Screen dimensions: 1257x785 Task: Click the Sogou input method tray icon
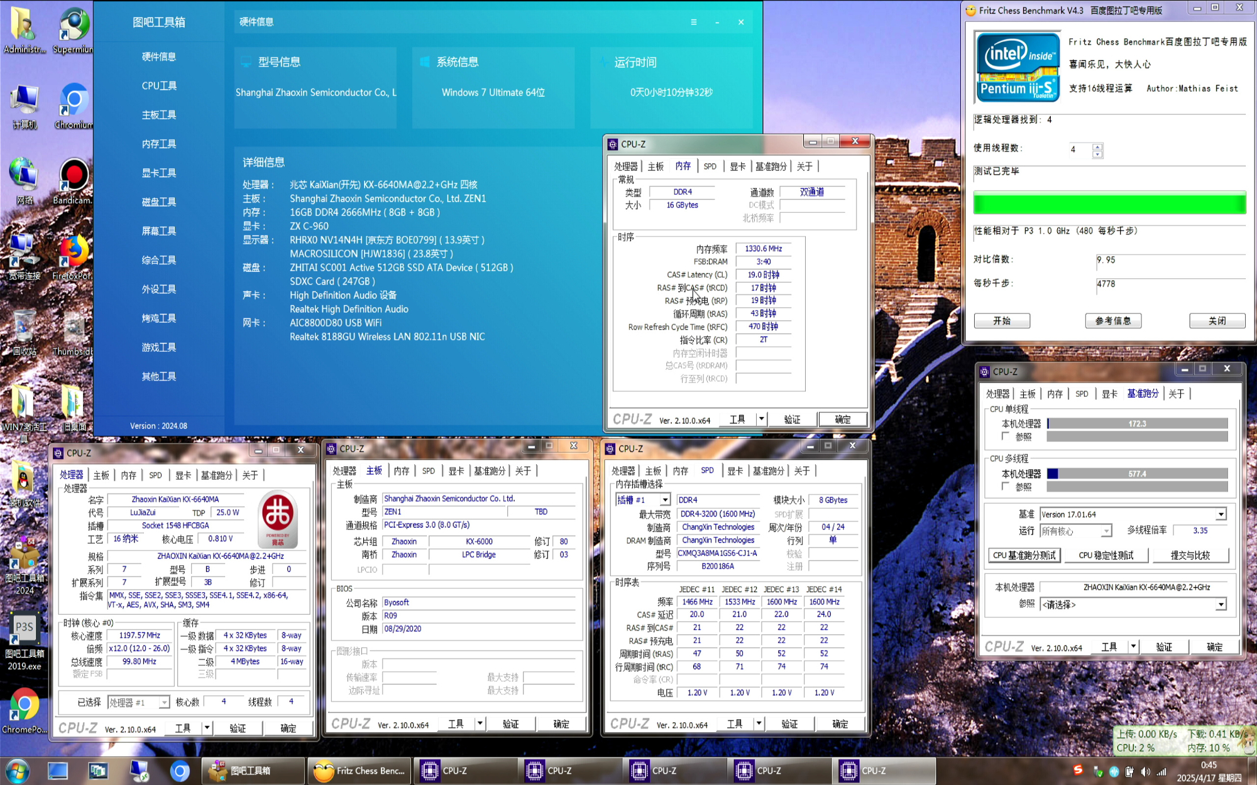pos(1079,770)
